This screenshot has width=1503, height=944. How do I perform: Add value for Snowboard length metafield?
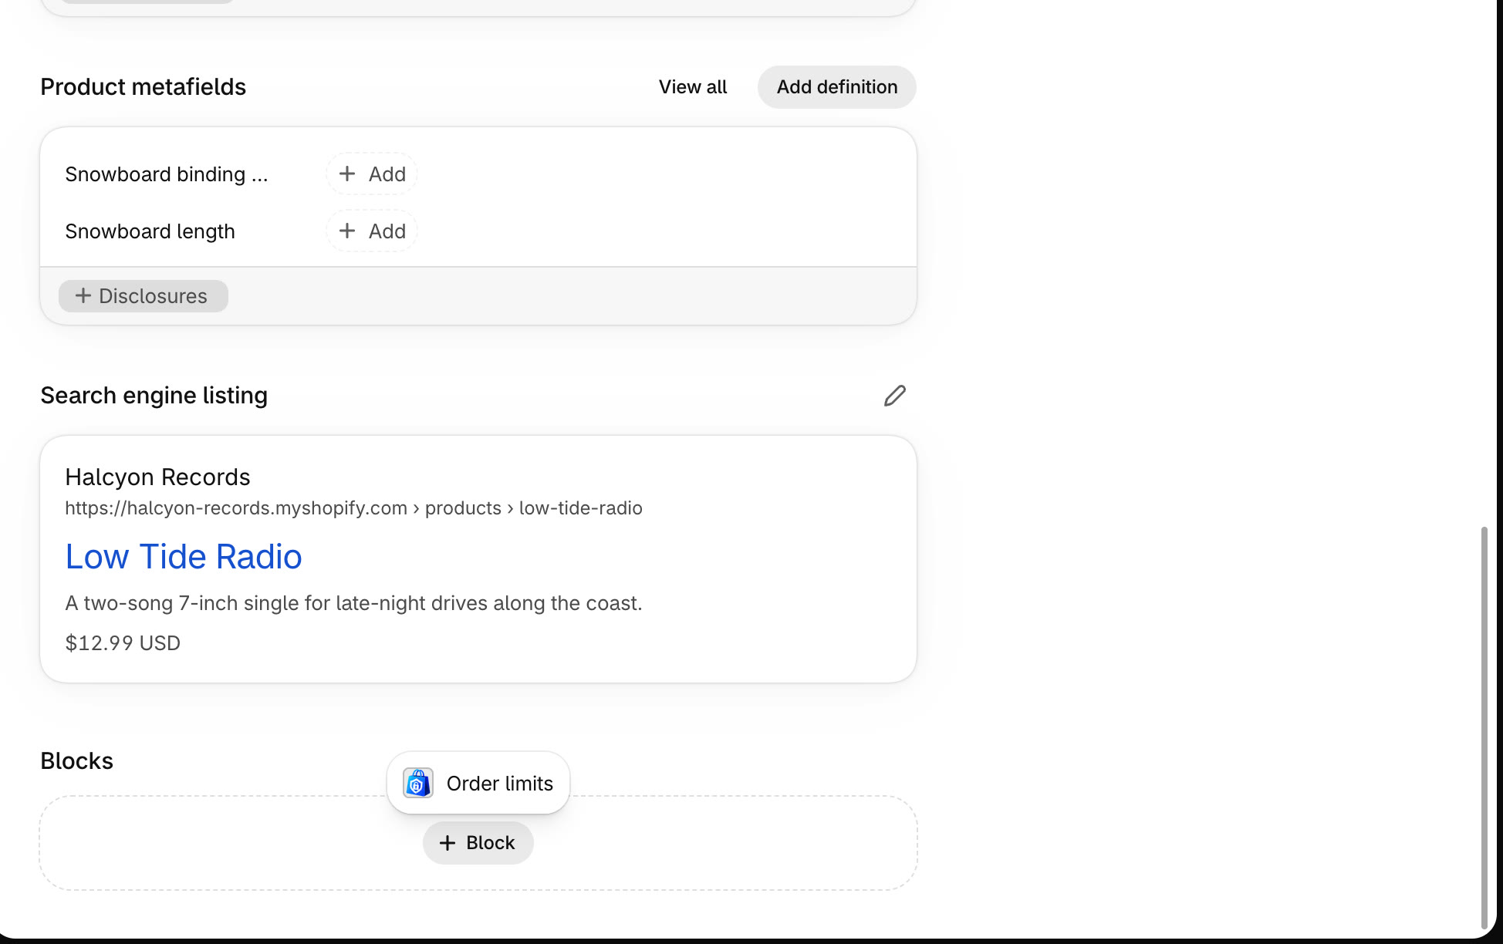click(372, 231)
